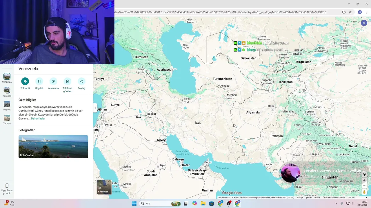The height and width of the screenshot is (208, 371).
Task: Click the Aşkabat city label on map
Action: click(x=225, y=86)
